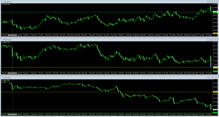Click the NZDJPY,Daily chart window icon
219x117 pixels.
point(2,40)
